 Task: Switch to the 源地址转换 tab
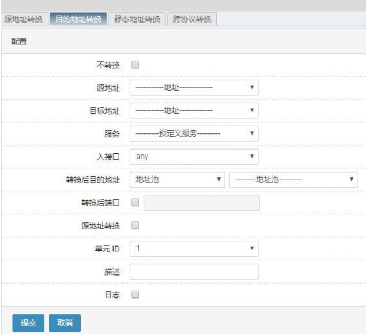(24, 19)
